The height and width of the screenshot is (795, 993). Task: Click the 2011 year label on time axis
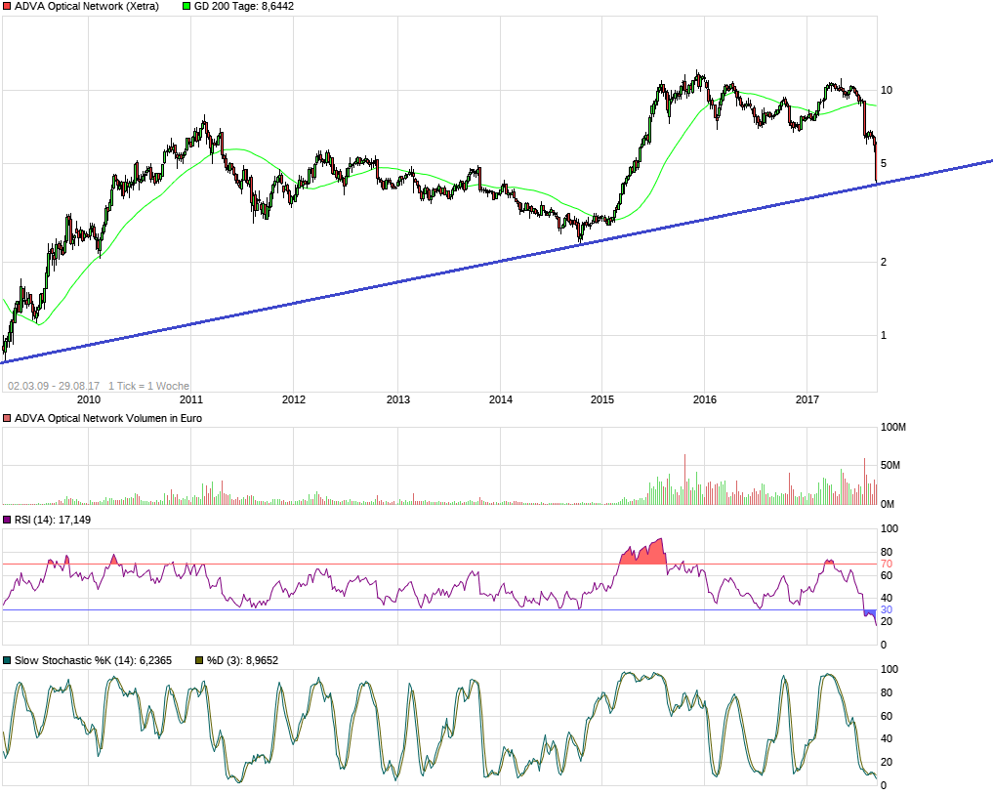pos(191,399)
